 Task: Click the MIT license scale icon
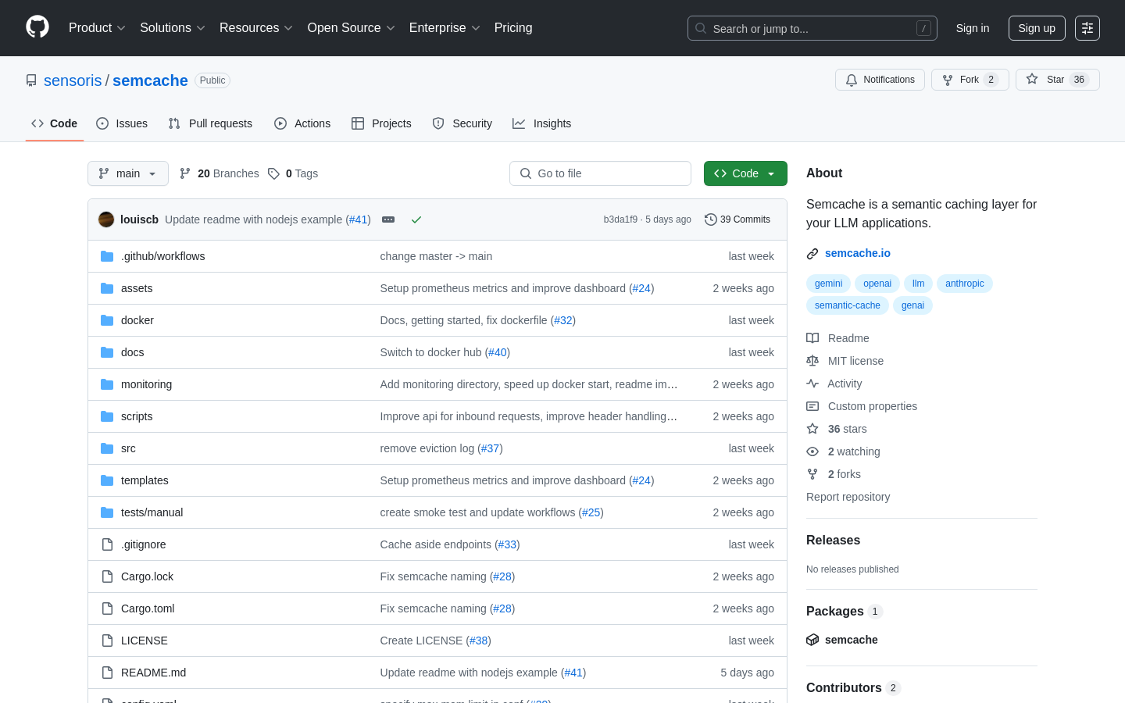[812, 361]
